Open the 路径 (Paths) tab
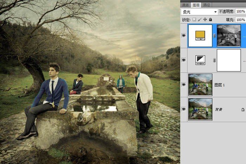246x164 pixels. click(x=207, y=5)
